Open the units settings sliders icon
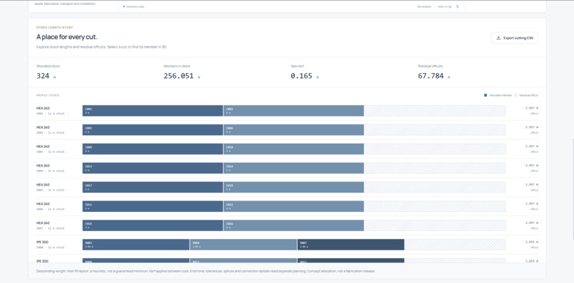Screen dimensions: 574x283 [457, 6]
